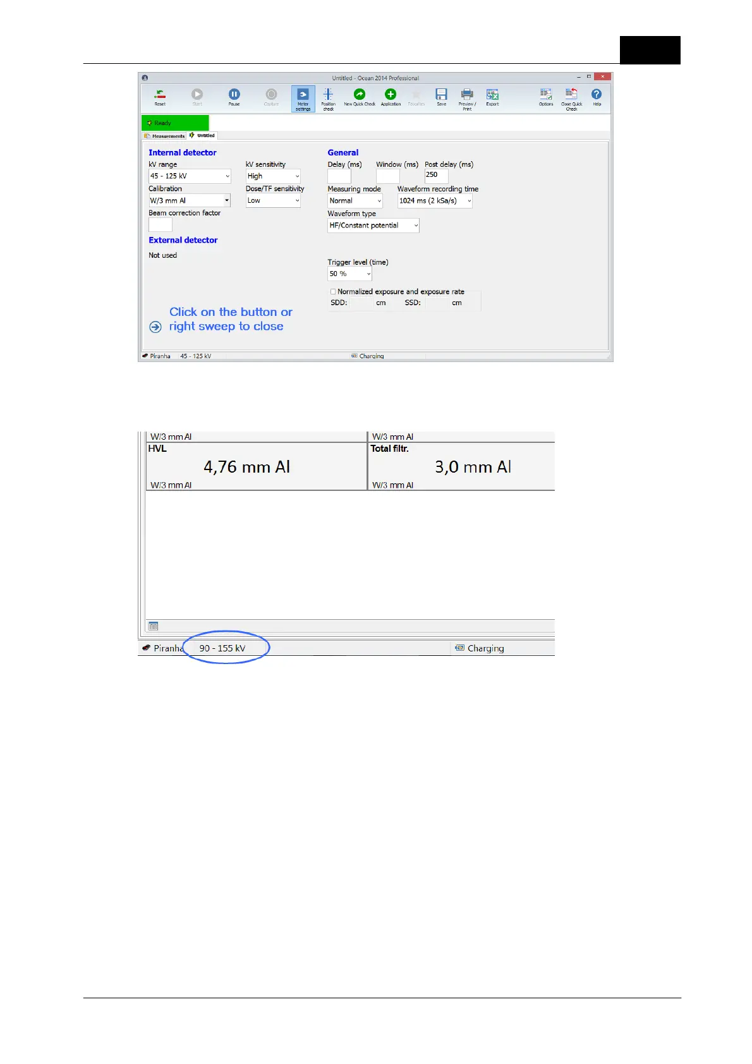The height and width of the screenshot is (1064, 752).
Task: Save with the floppy disk icon
Action: coord(441,94)
